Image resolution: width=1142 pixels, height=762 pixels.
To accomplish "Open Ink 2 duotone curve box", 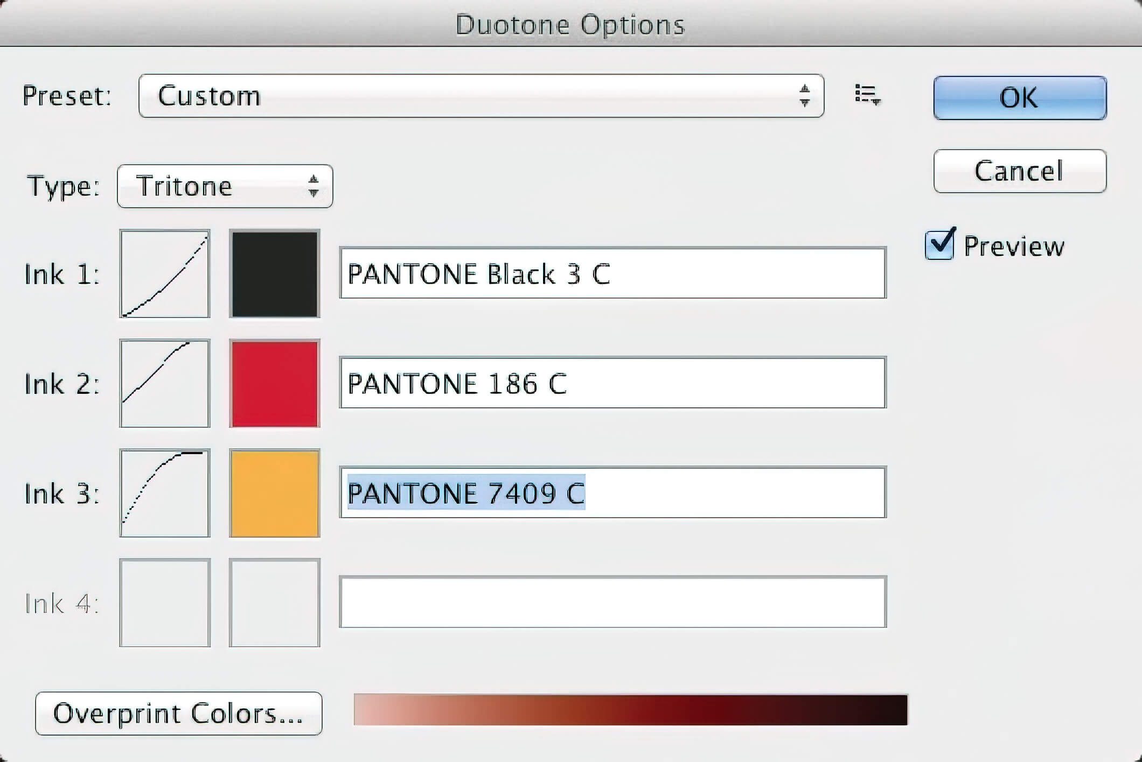I will tap(165, 383).
